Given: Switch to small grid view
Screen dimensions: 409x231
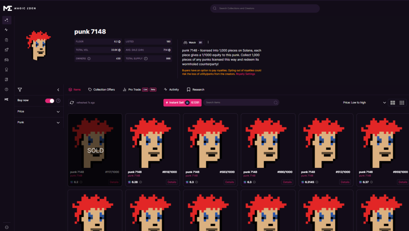Looking at the screenshot, I should pyautogui.click(x=402, y=103).
